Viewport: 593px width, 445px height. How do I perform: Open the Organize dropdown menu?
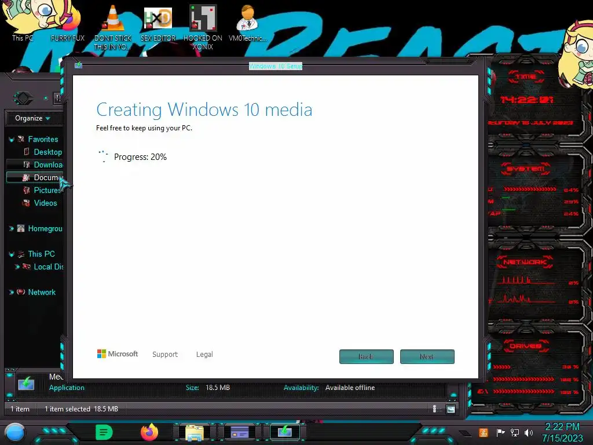pos(32,118)
